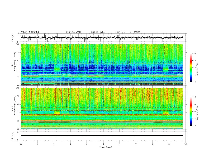Click the 'Time (min)' axis label
209x162 pixels.
(106, 147)
